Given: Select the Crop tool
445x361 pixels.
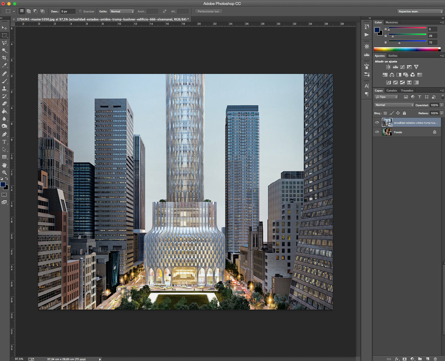Looking at the screenshot, I should click(x=4, y=58).
